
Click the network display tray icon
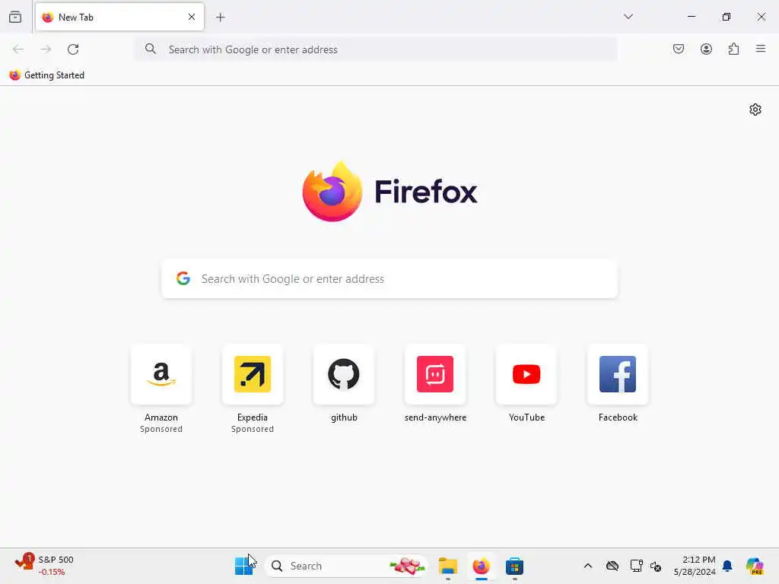[x=636, y=566]
